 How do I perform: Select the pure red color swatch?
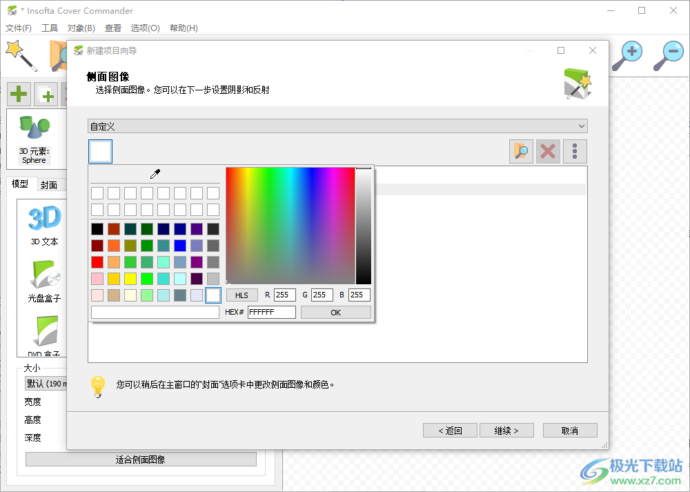[x=97, y=262]
